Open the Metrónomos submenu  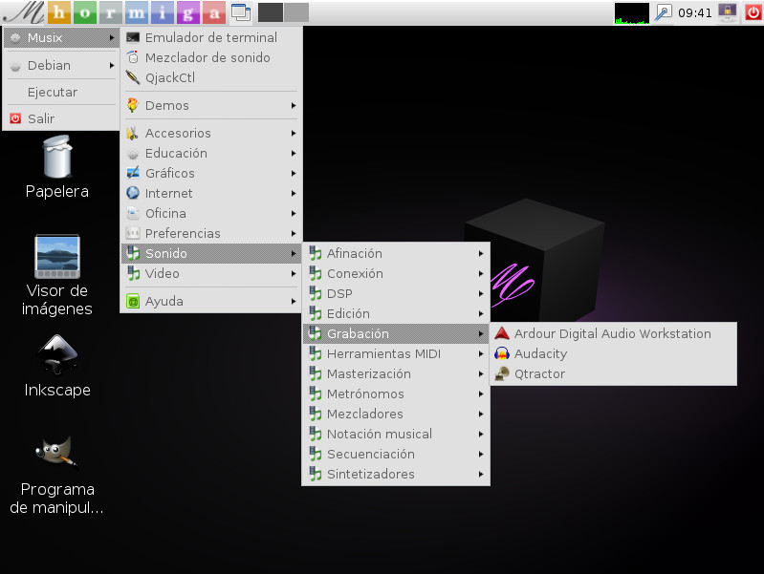pyautogui.click(x=396, y=393)
